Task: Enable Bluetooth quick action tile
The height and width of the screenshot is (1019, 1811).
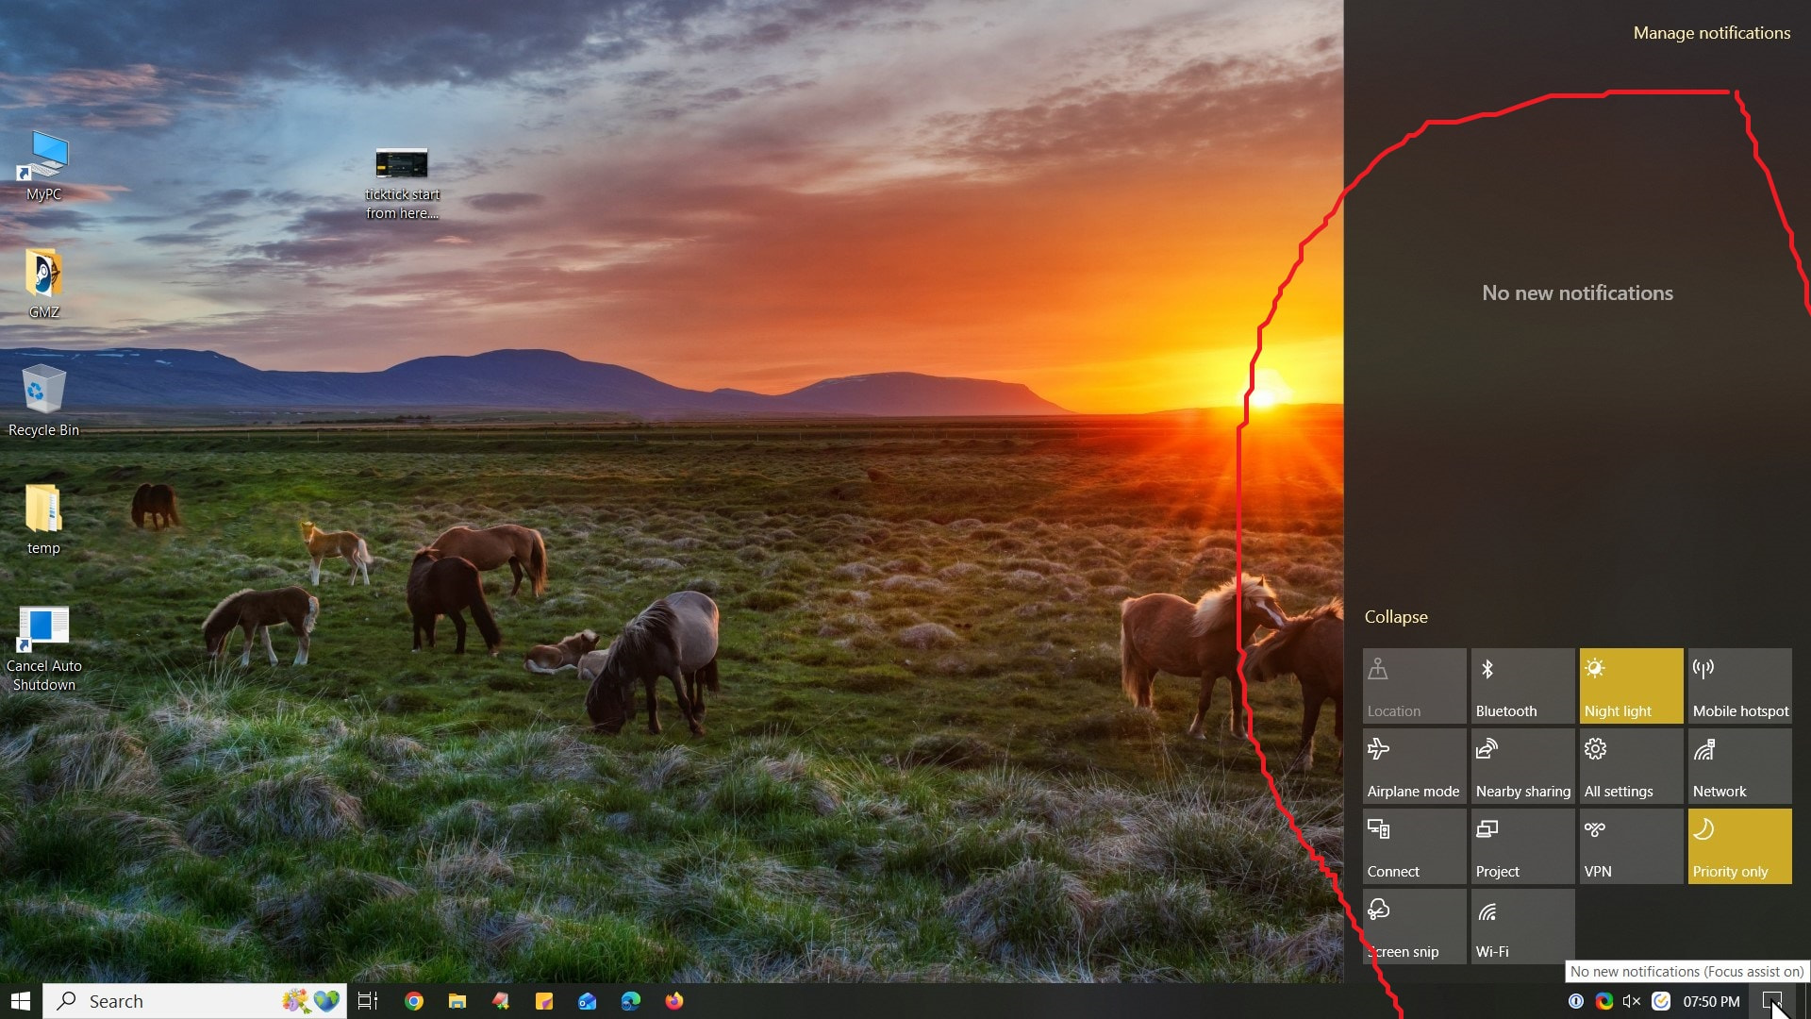Action: (x=1522, y=686)
